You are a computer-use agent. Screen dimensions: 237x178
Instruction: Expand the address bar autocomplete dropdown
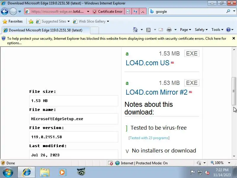pyautogui.click(x=88, y=12)
